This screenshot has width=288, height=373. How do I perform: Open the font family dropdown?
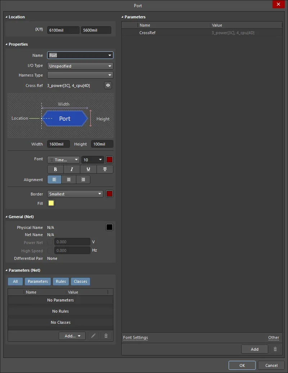(63, 160)
